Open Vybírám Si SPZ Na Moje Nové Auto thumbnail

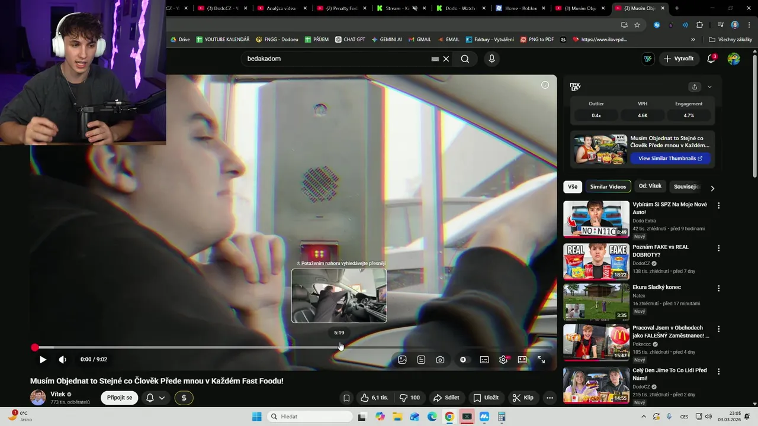pyautogui.click(x=596, y=219)
